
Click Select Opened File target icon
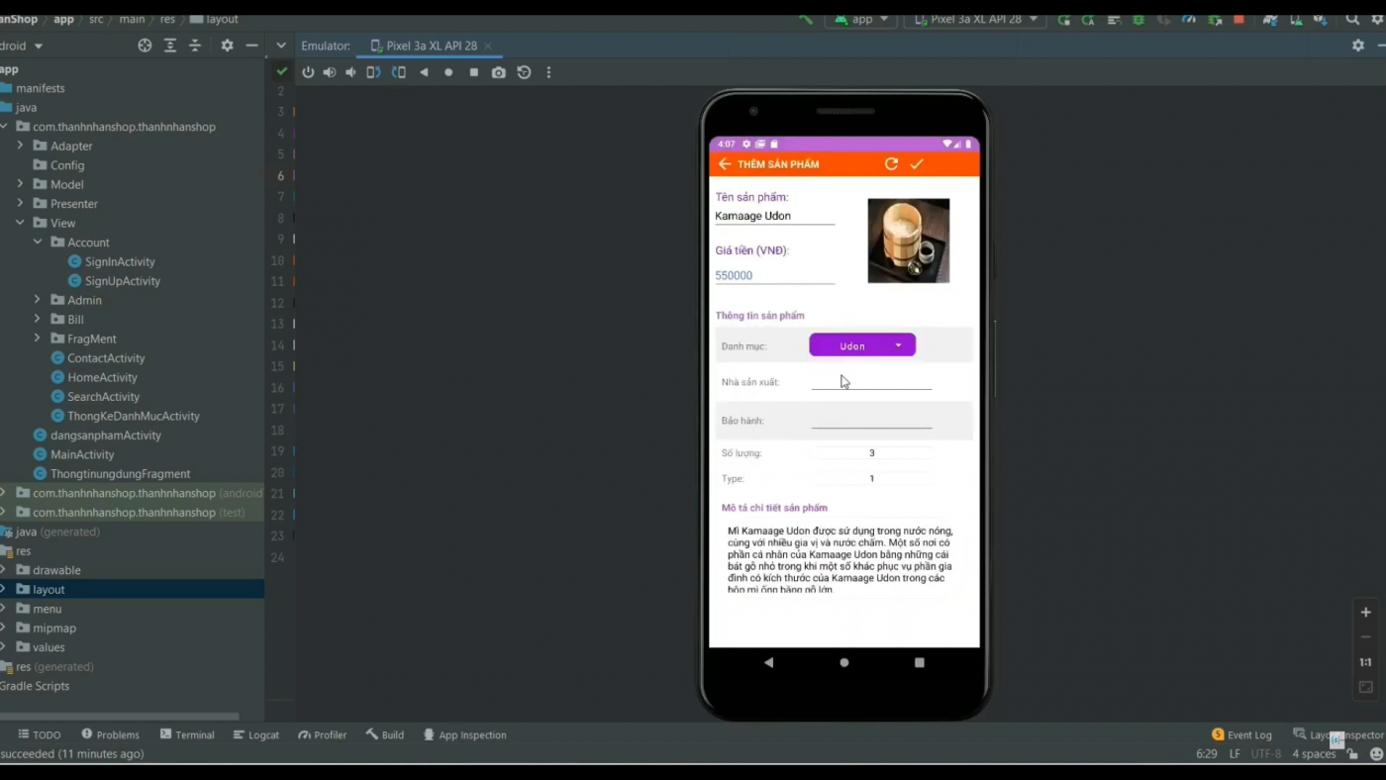pos(145,46)
